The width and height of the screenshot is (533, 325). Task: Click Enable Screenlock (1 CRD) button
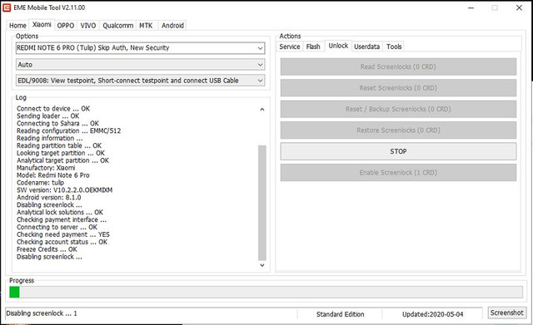coord(398,173)
